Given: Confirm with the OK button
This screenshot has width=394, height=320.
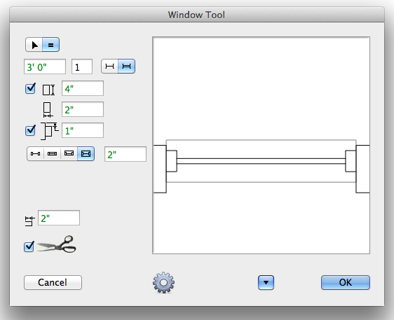Looking at the screenshot, I should pos(345,283).
